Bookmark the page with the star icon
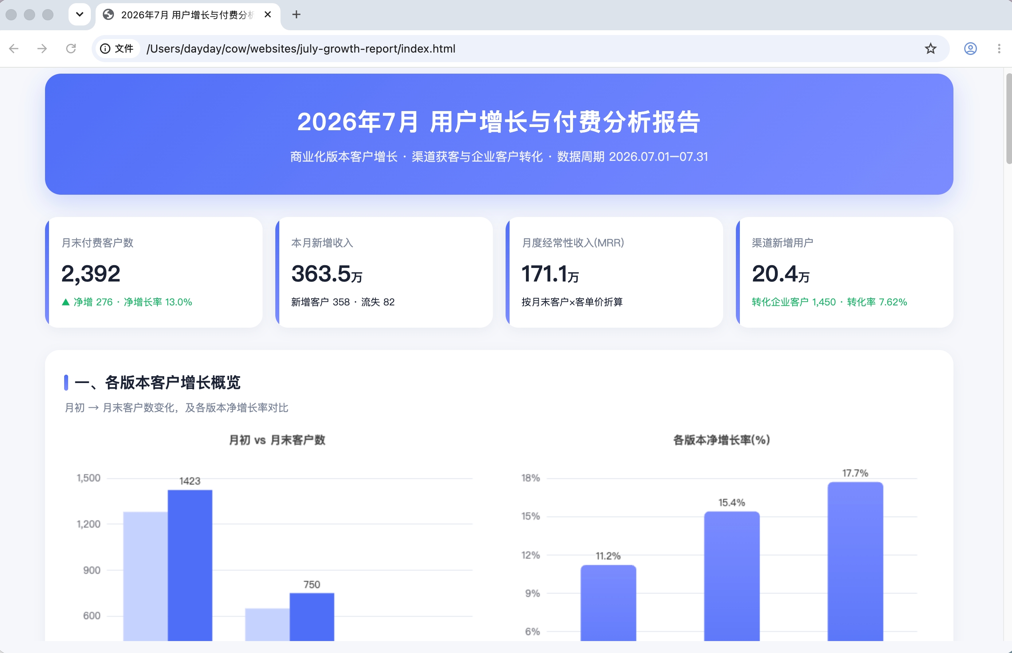 [930, 49]
